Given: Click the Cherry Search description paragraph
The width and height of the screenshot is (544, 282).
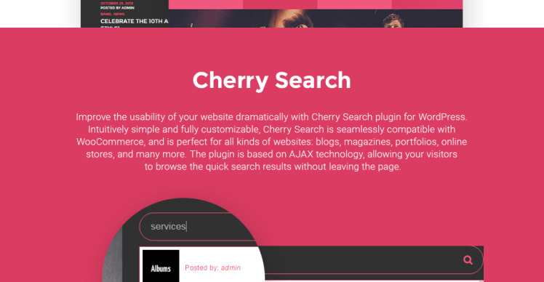Looking at the screenshot, I should point(272,142).
